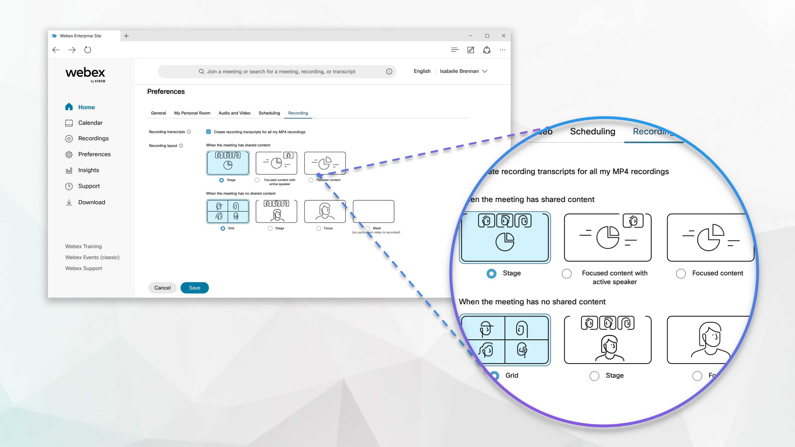Image resolution: width=795 pixels, height=447 pixels.
Task: Choose the Blank layout with no participant video
Action: [368, 228]
